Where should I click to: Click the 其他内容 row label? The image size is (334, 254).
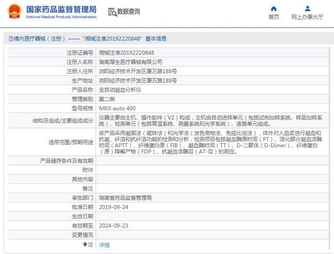click(x=83, y=179)
